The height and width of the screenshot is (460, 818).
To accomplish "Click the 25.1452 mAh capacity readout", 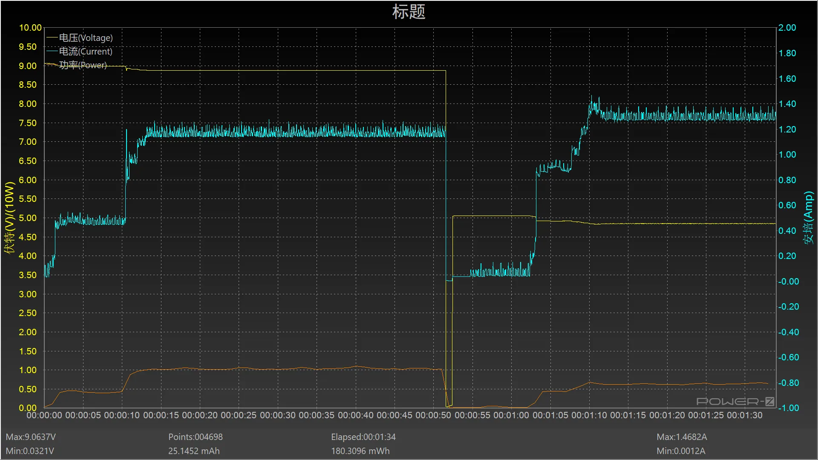I will pyautogui.click(x=194, y=451).
